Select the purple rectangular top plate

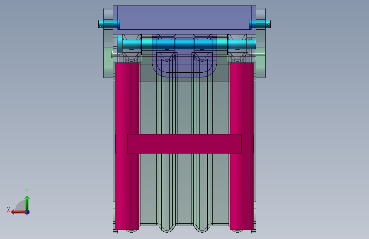(185, 17)
